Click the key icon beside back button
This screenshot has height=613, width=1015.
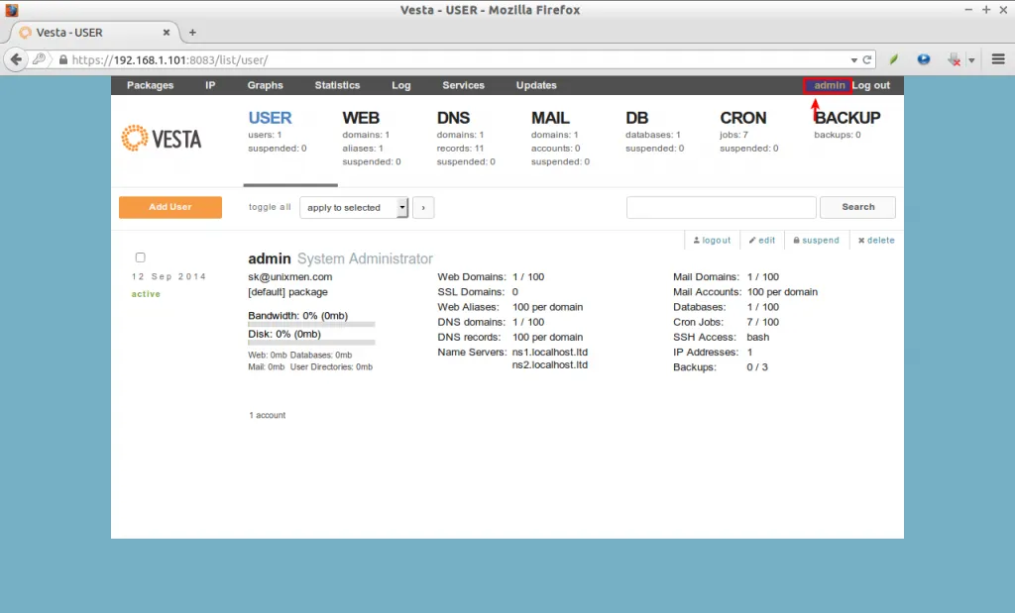coord(40,58)
